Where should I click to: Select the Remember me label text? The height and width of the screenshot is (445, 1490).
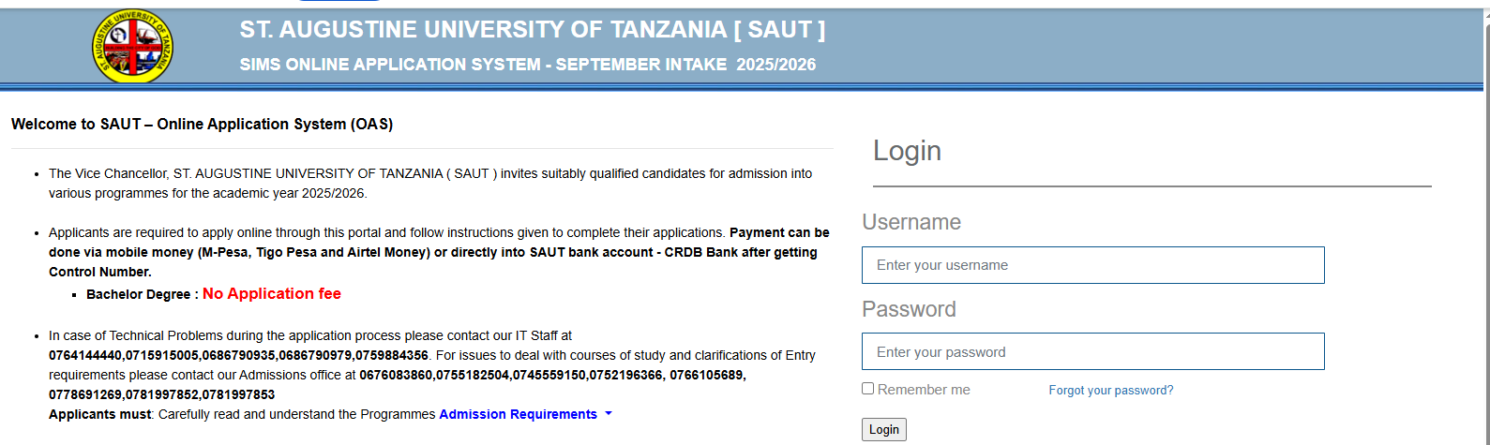pyautogui.click(x=924, y=390)
